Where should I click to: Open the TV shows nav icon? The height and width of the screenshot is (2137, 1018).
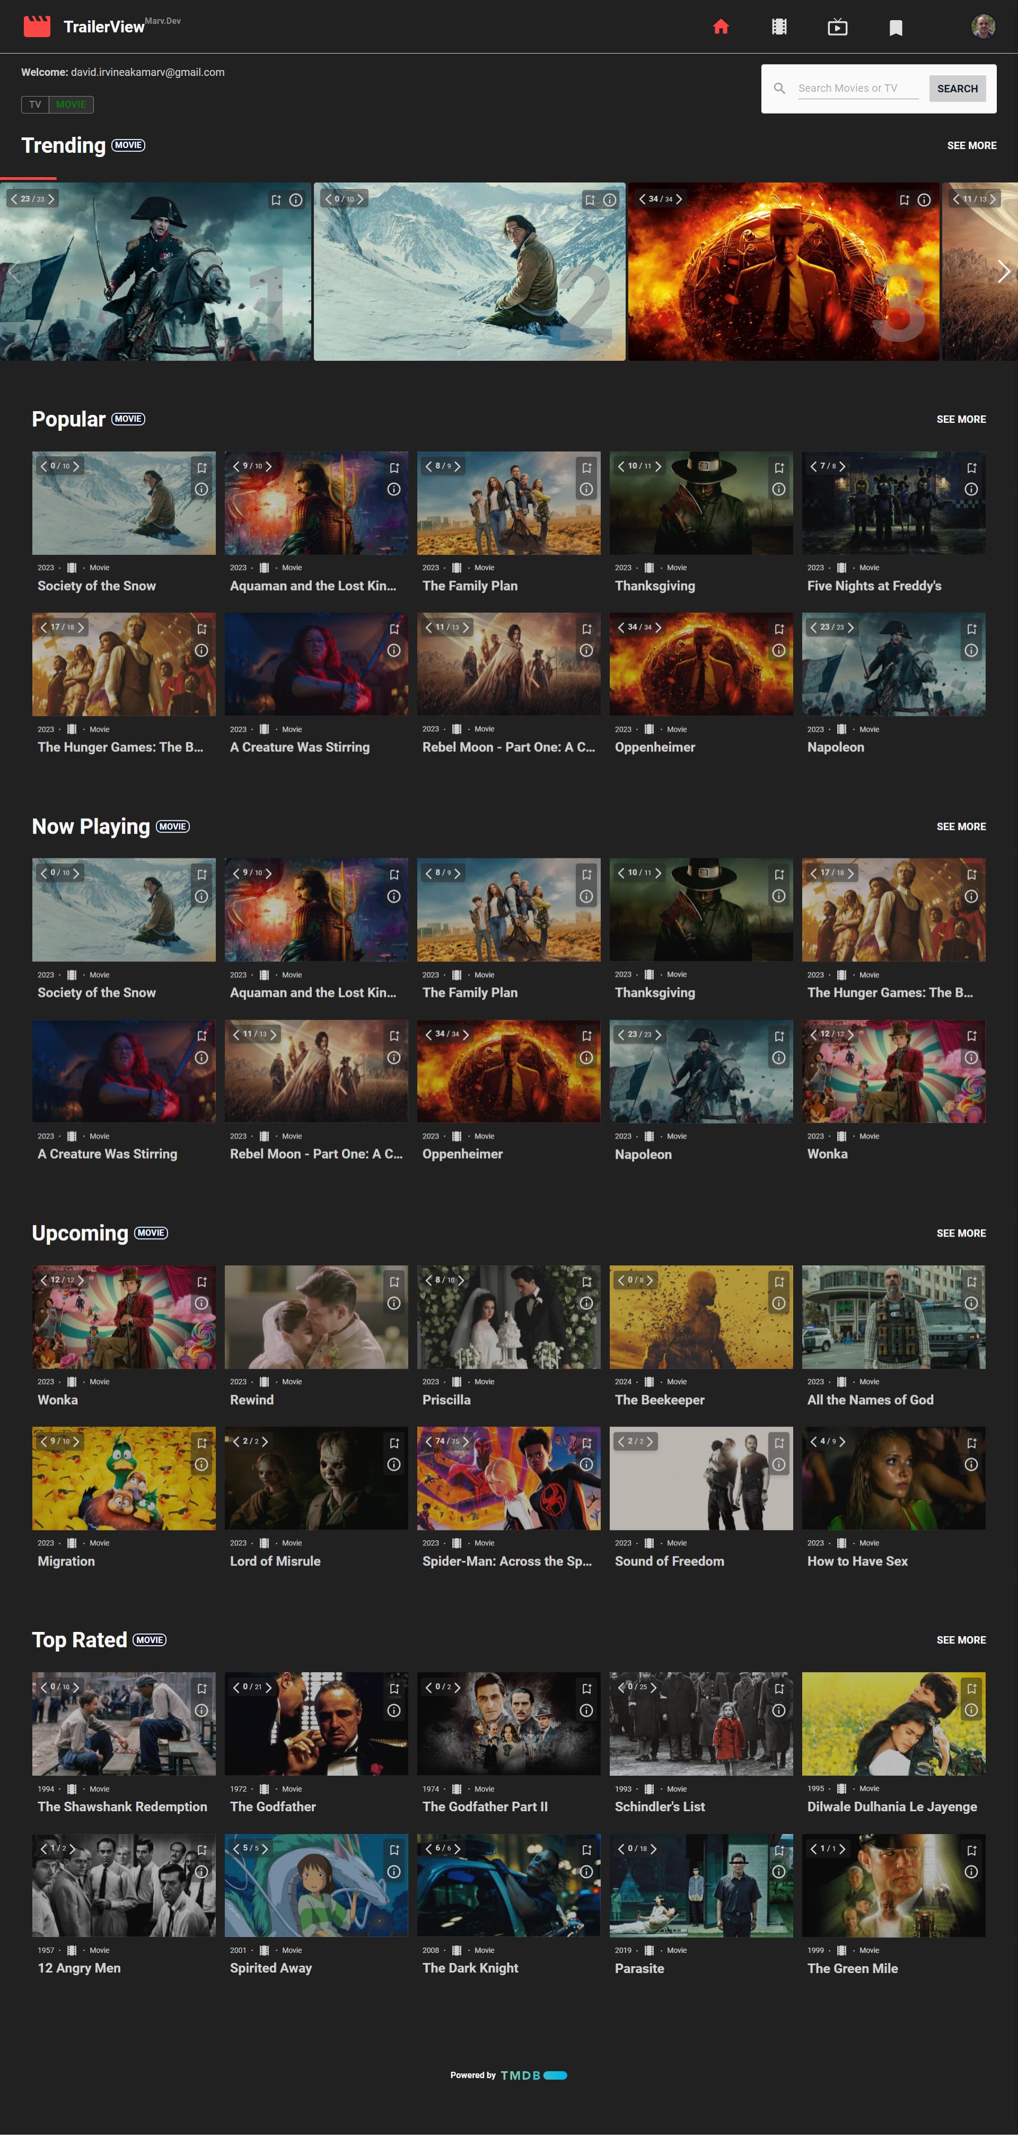tap(837, 28)
